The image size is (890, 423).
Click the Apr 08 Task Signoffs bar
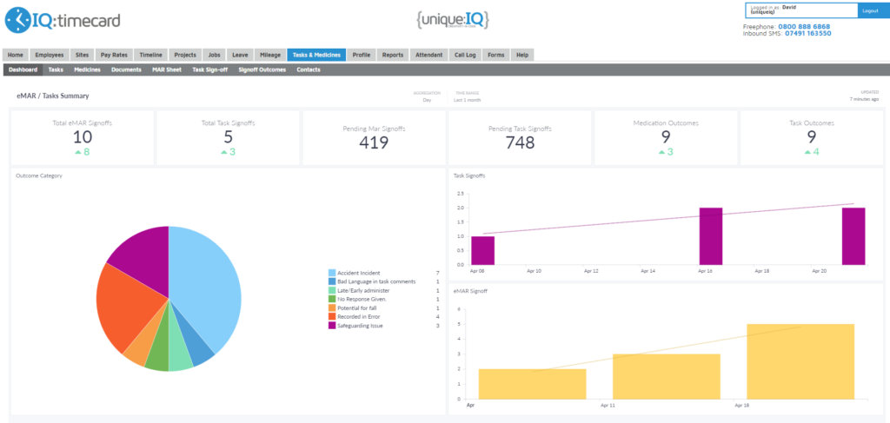click(x=483, y=251)
